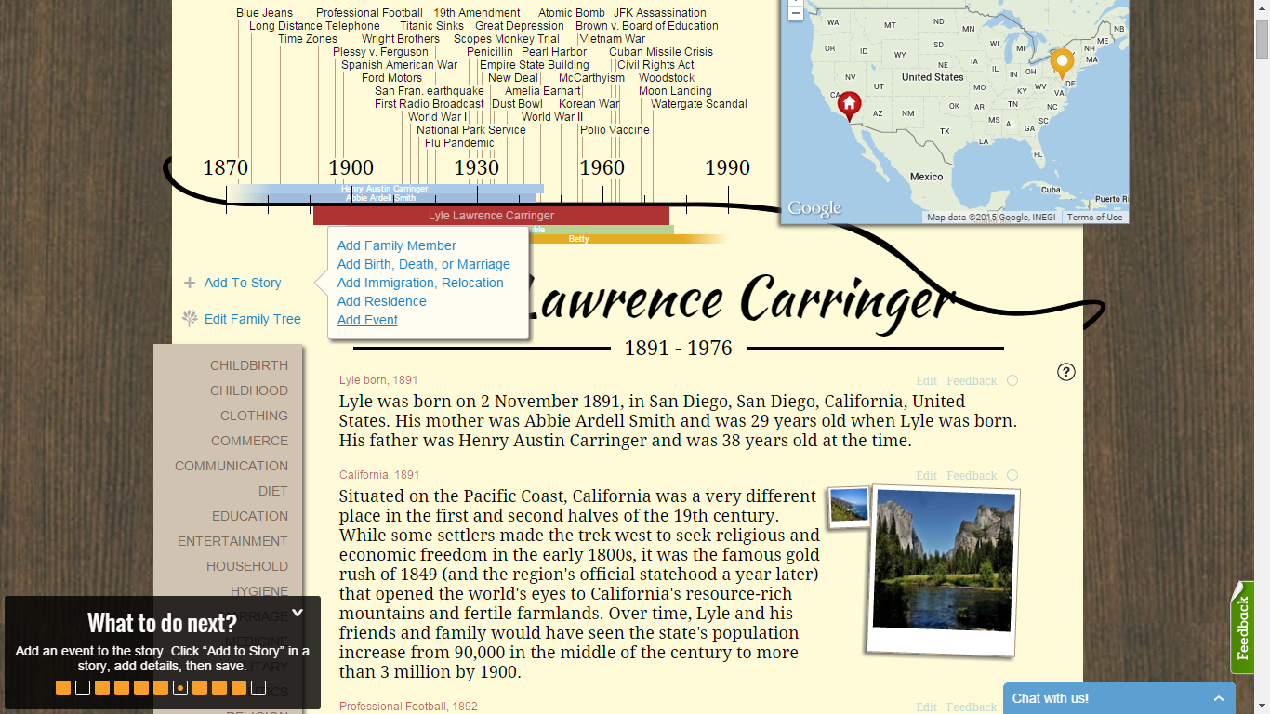Give Feedback on the Lyle born story
This screenshot has height=714, width=1270.
coord(972,381)
